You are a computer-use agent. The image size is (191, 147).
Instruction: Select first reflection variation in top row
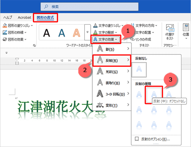(139, 95)
